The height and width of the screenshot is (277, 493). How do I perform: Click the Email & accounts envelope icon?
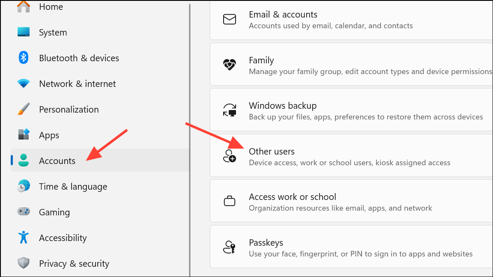230,20
